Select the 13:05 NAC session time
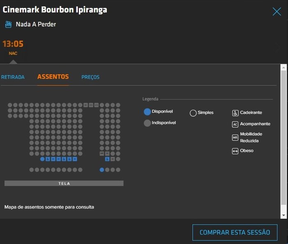Image resolution: width=288 pixels, height=244 pixels. click(x=13, y=47)
